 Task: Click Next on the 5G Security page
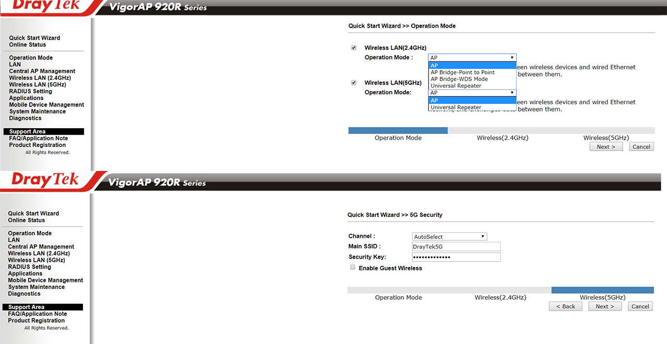[605, 306]
